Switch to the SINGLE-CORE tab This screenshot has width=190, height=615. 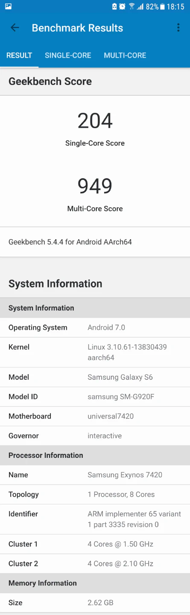[68, 56]
